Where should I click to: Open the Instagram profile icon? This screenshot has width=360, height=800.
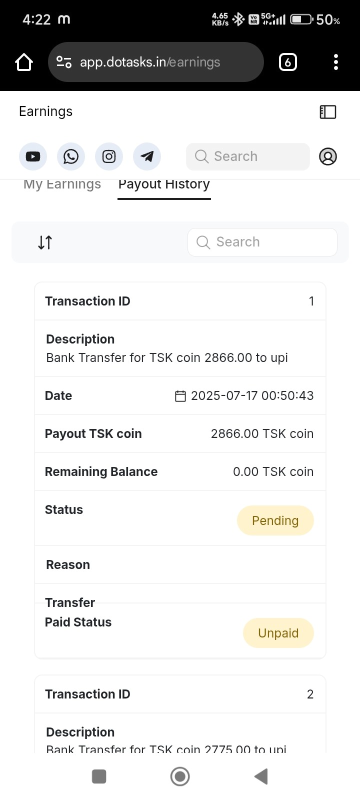pos(109,156)
